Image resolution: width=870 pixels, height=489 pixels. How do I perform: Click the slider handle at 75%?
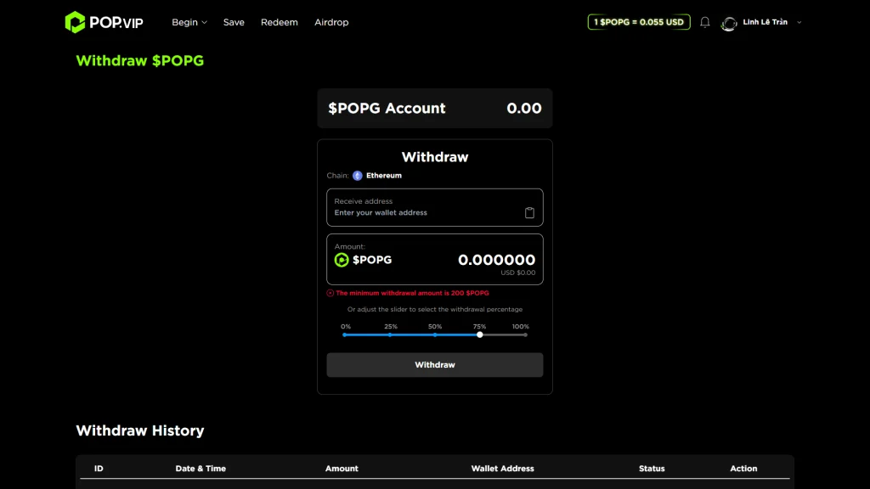point(480,334)
